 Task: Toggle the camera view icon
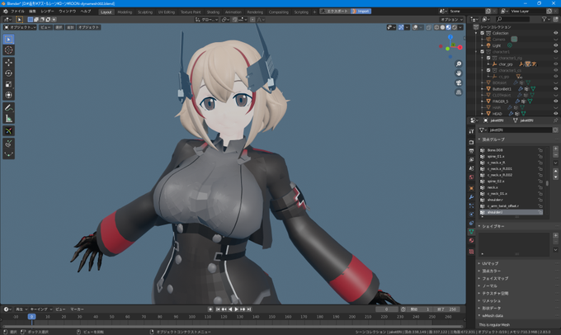[459, 83]
